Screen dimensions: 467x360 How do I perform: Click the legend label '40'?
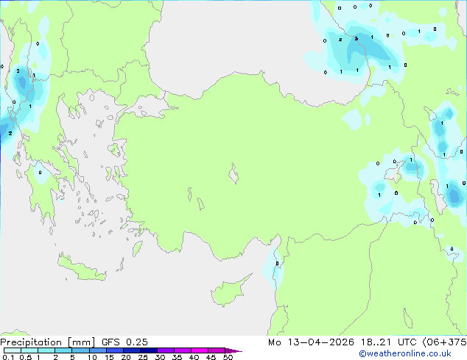(x=194, y=357)
